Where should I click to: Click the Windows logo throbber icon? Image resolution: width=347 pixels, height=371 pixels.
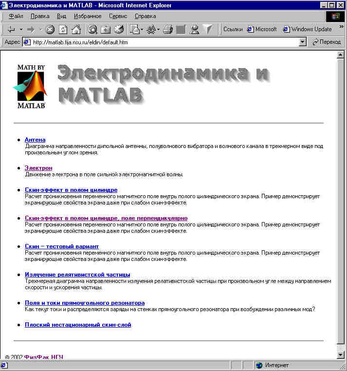pos(335,17)
